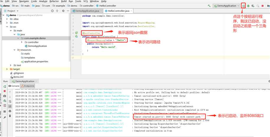Click the down arrow in the console toolbar
This screenshot has height=137, width=270.
click(10, 97)
